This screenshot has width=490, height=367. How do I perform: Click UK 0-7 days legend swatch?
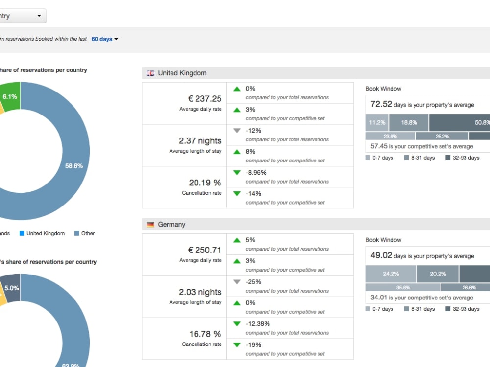(x=368, y=158)
